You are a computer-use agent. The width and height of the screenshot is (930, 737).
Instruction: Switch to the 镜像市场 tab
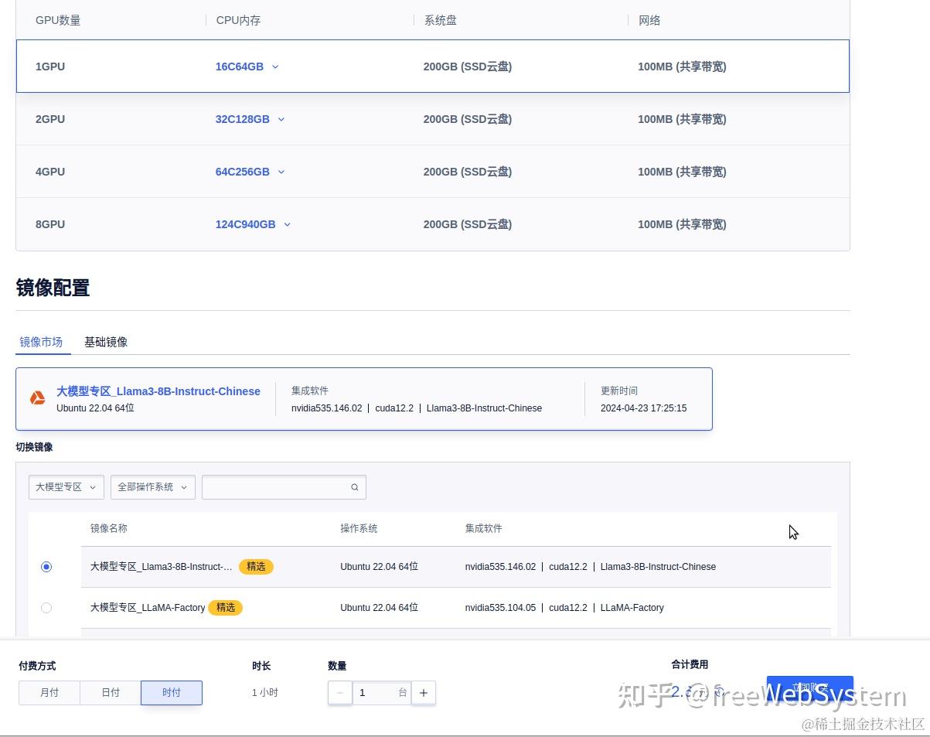42,342
